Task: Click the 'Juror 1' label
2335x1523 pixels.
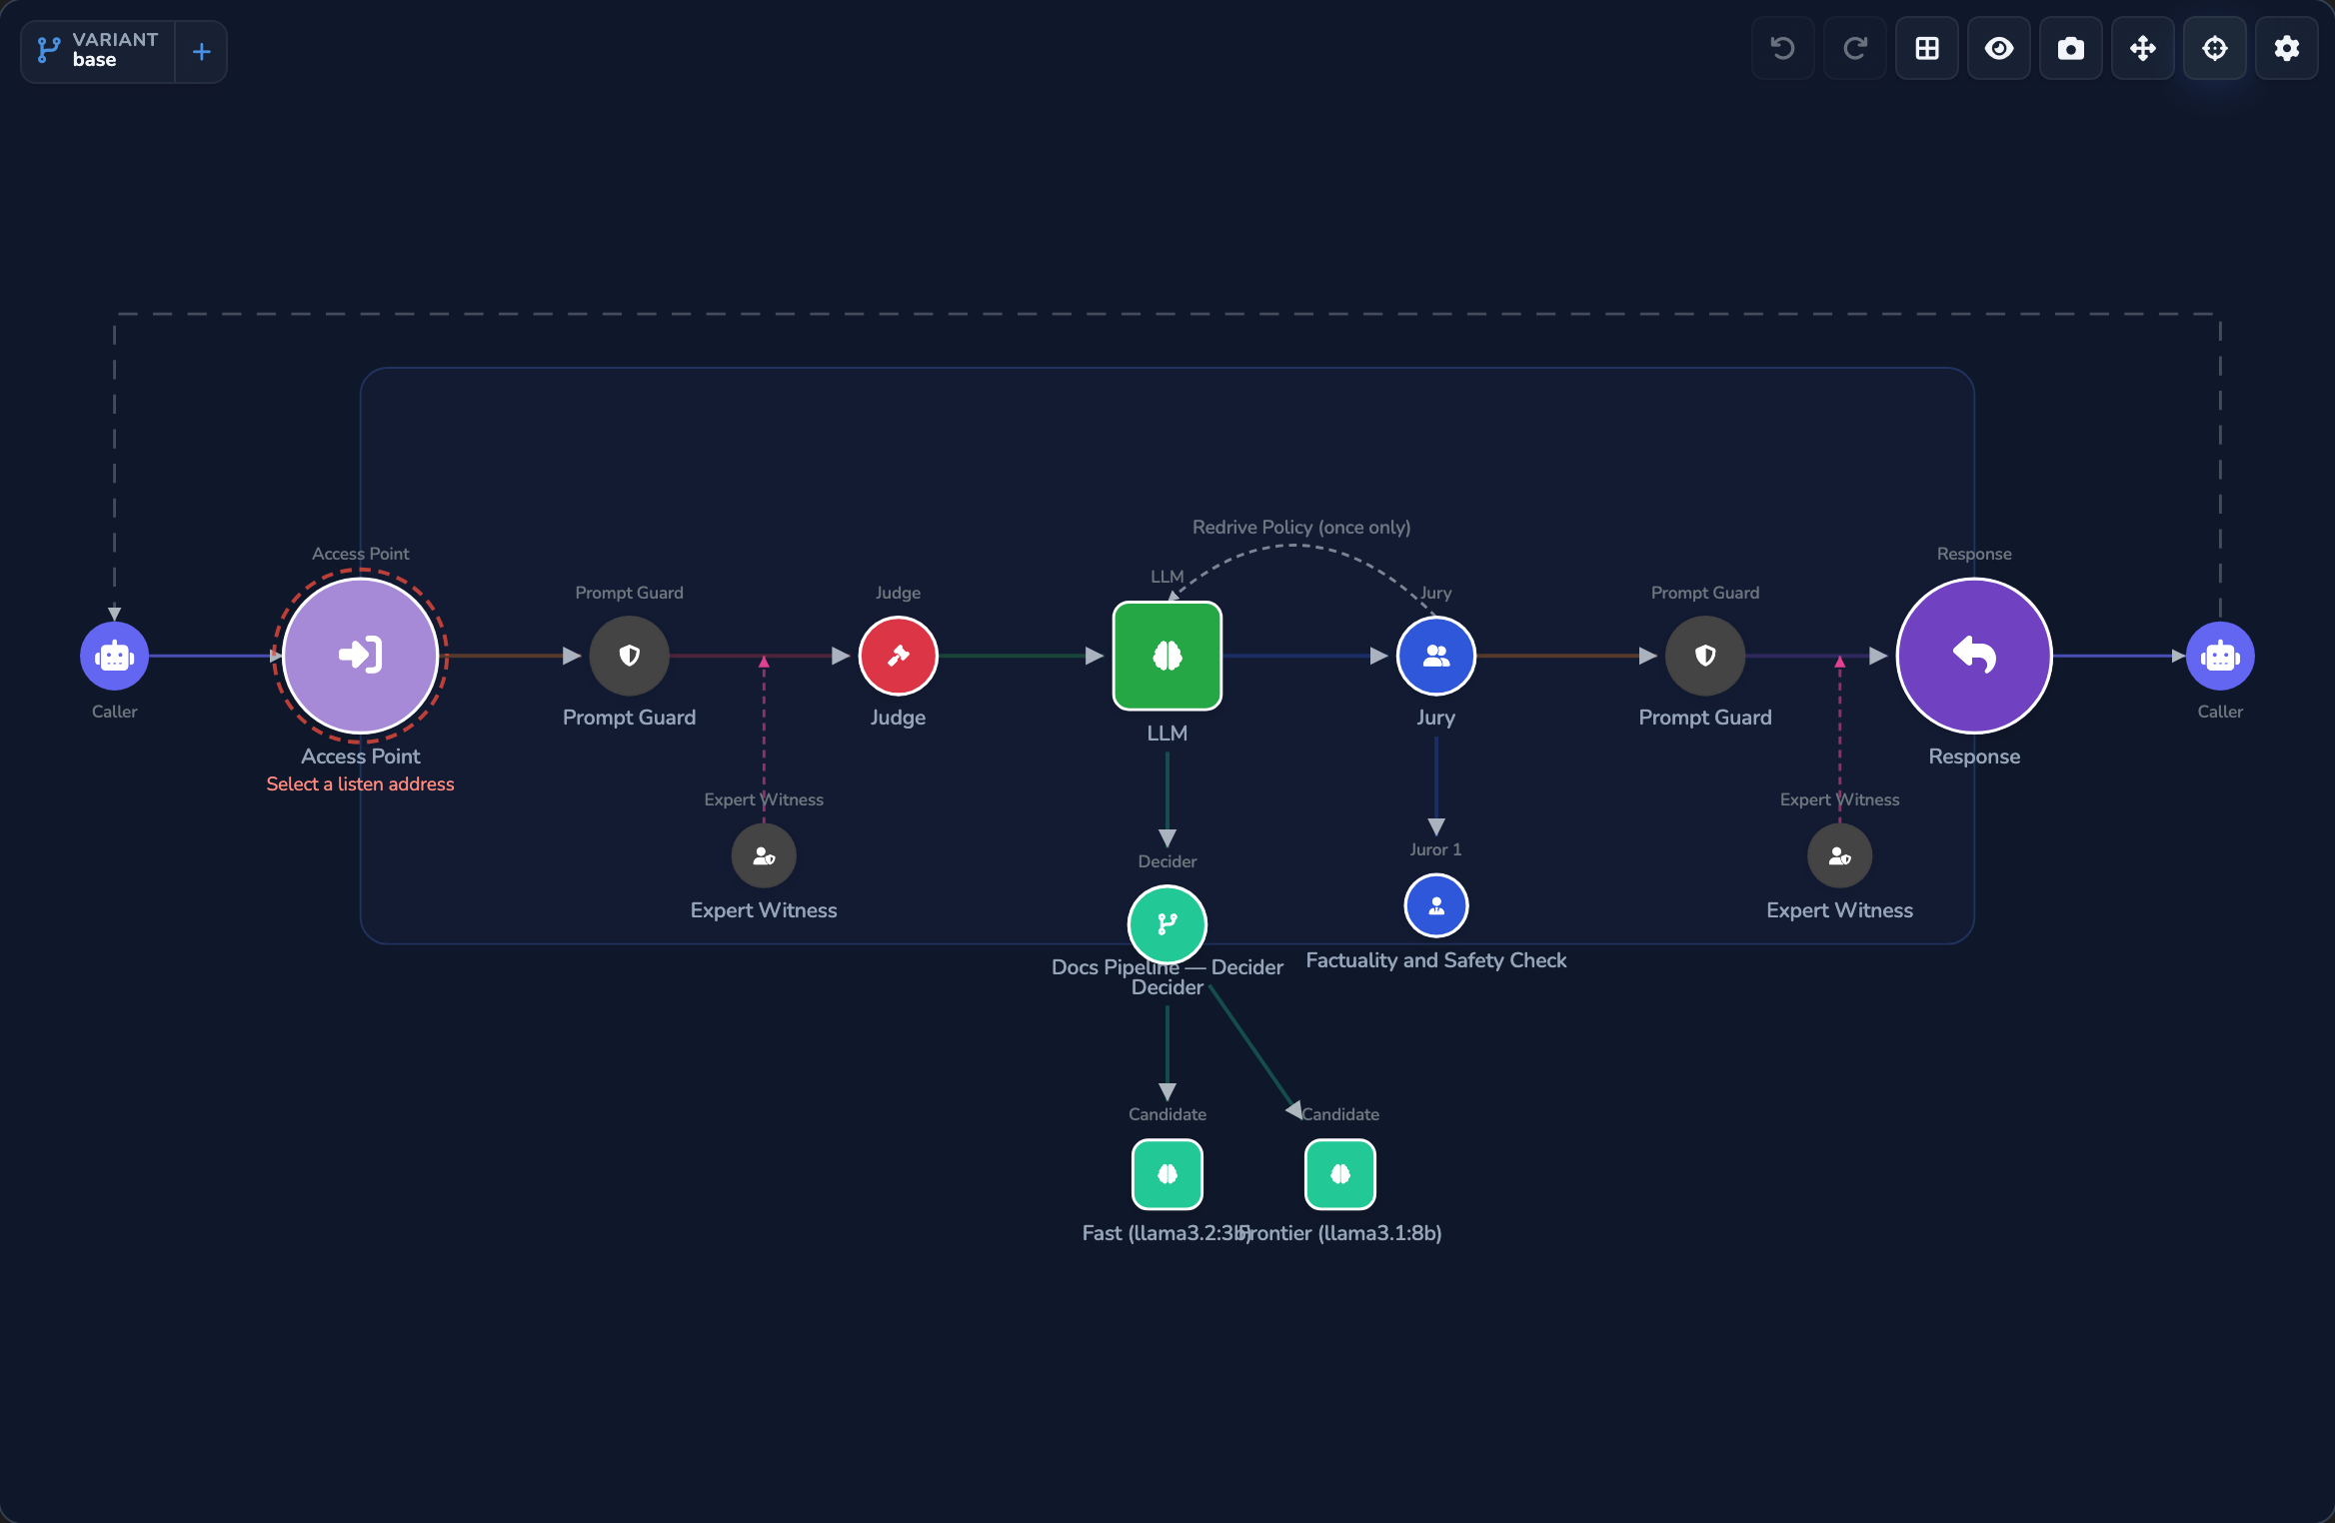Action: (1435, 849)
